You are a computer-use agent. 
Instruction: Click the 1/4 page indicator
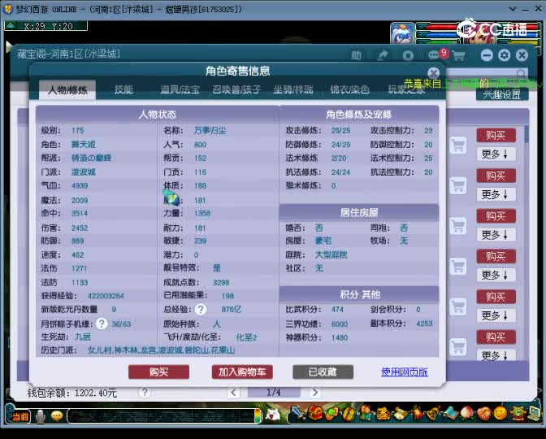273,393
